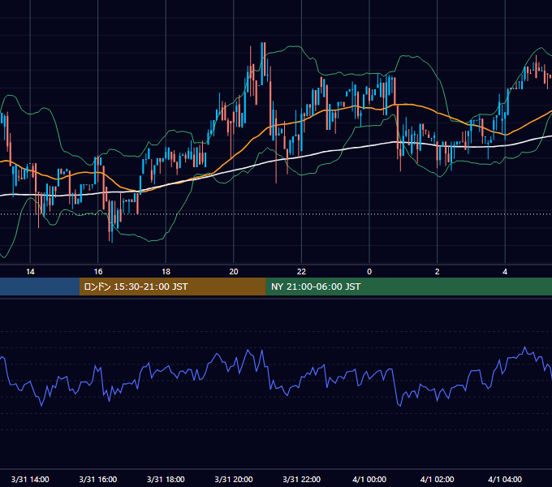552x487 pixels.
Task: Click the blue session bar before London
Action: click(40, 287)
